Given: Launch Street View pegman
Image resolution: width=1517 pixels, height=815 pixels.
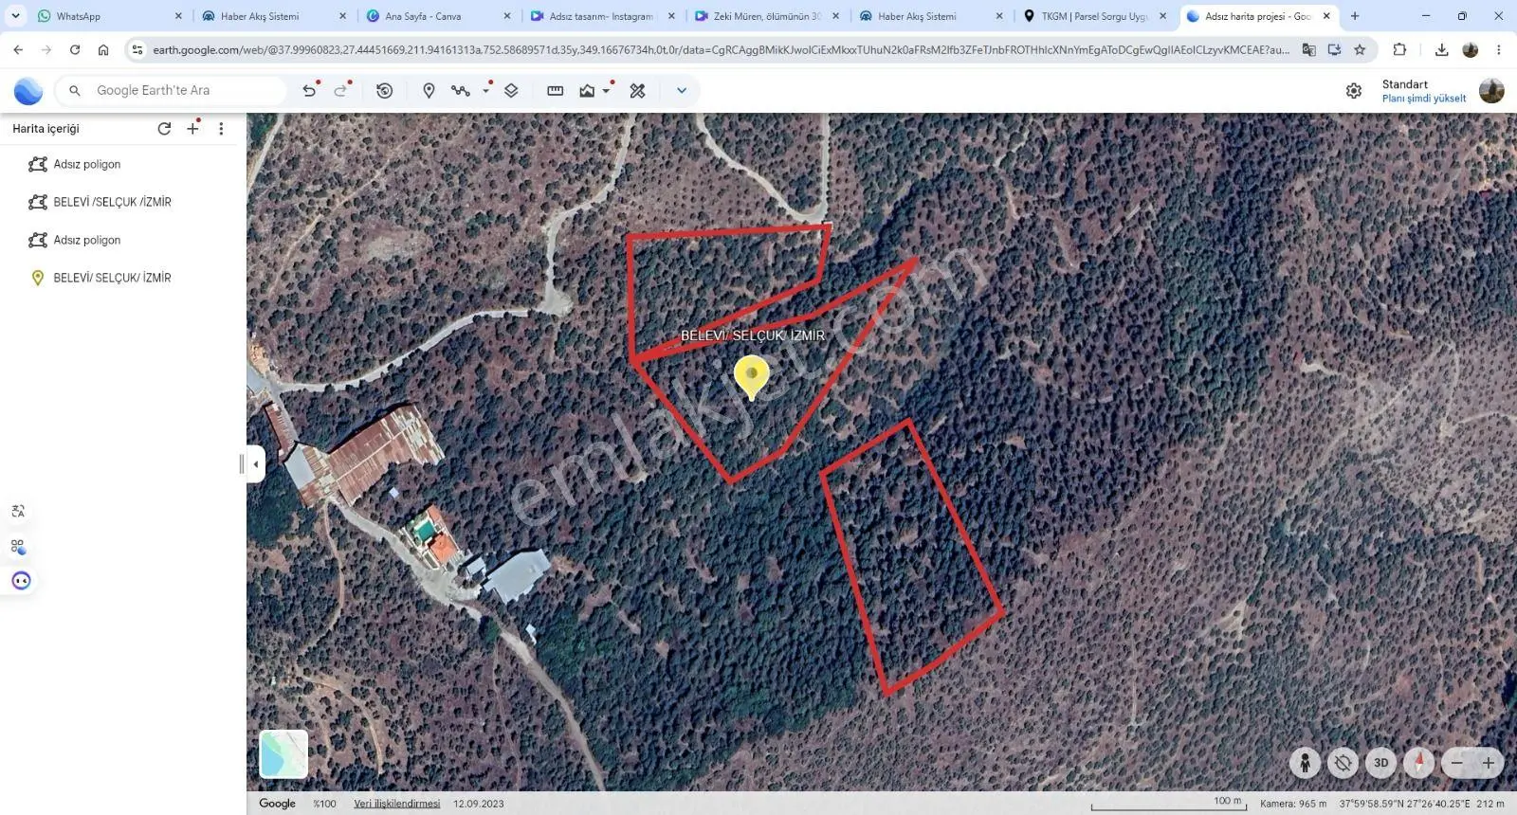Looking at the screenshot, I should 1306,763.
